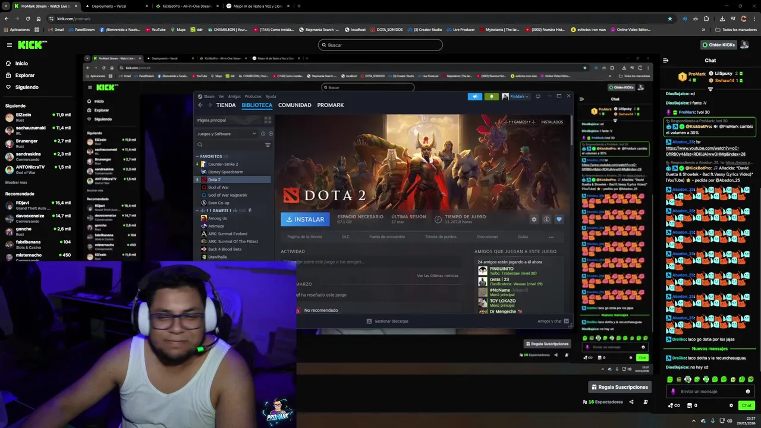
Task: Click Steam announcements megaphone button
Action: pyautogui.click(x=474, y=96)
